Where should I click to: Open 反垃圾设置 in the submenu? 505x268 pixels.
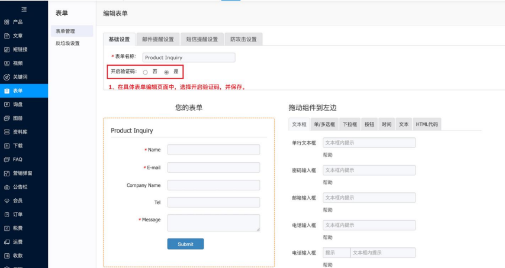pyautogui.click(x=67, y=43)
